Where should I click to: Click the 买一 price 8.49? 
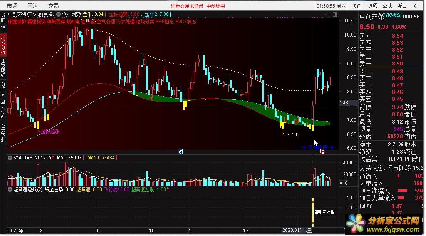397,71
